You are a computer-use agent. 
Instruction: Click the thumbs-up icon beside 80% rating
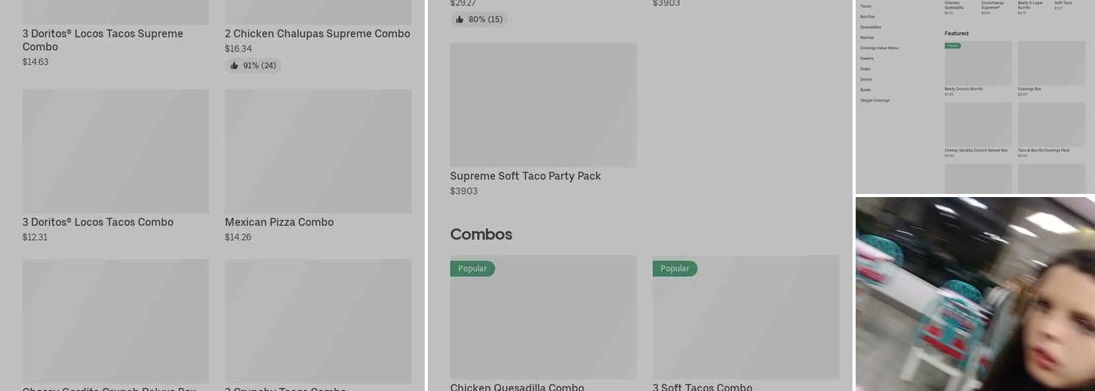(x=459, y=20)
